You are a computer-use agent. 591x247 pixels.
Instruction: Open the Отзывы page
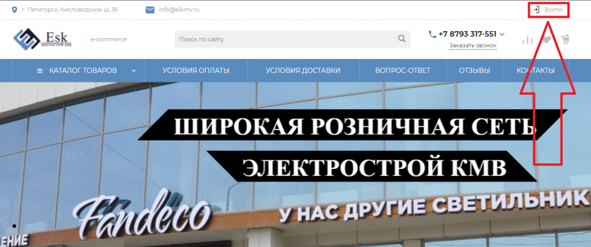[474, 70]
